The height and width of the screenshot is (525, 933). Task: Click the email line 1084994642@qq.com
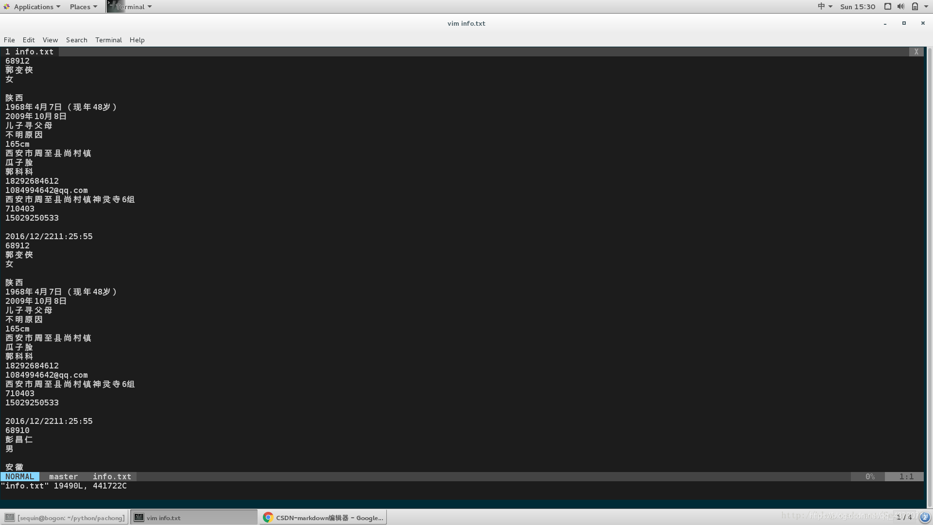47,190
